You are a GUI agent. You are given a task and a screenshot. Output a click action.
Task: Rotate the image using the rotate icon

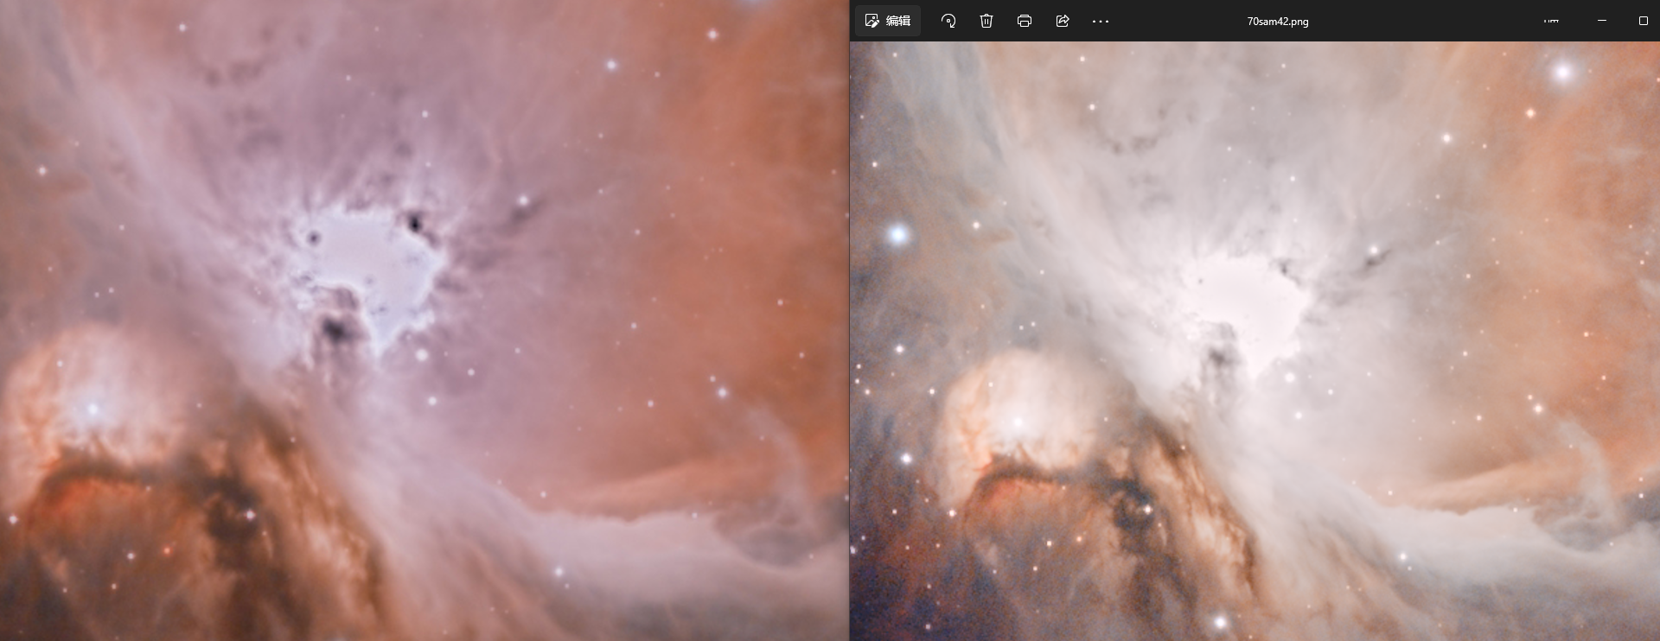click(x=948, y=21)
